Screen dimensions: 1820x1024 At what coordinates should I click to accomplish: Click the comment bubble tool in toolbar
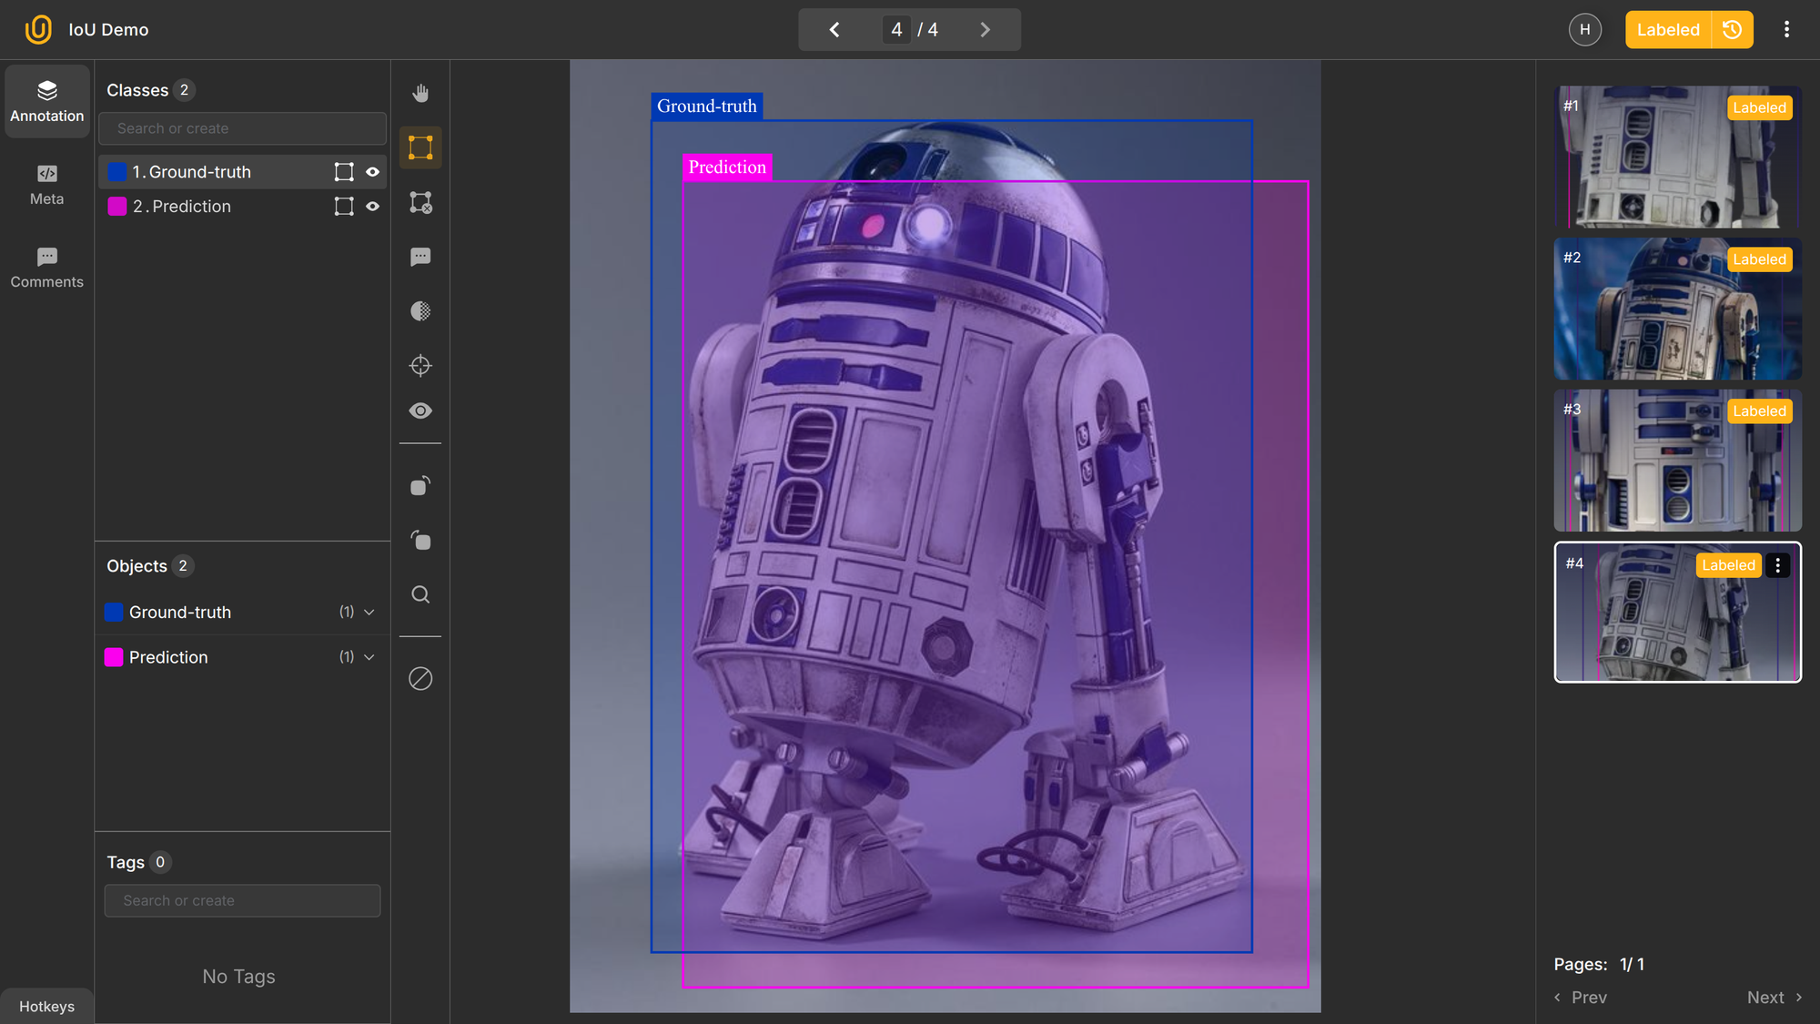420,257
